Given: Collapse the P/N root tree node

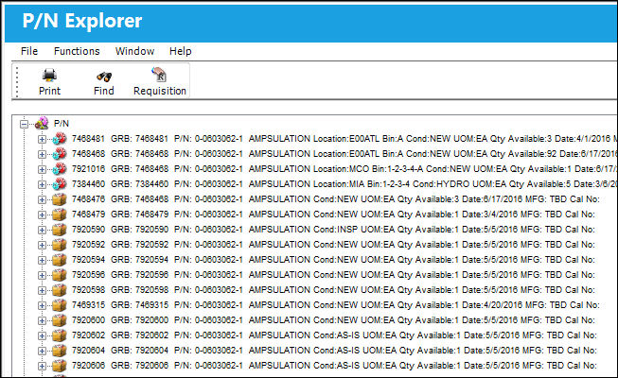Looking at the screenshot, I should click(x=24, y=125).
